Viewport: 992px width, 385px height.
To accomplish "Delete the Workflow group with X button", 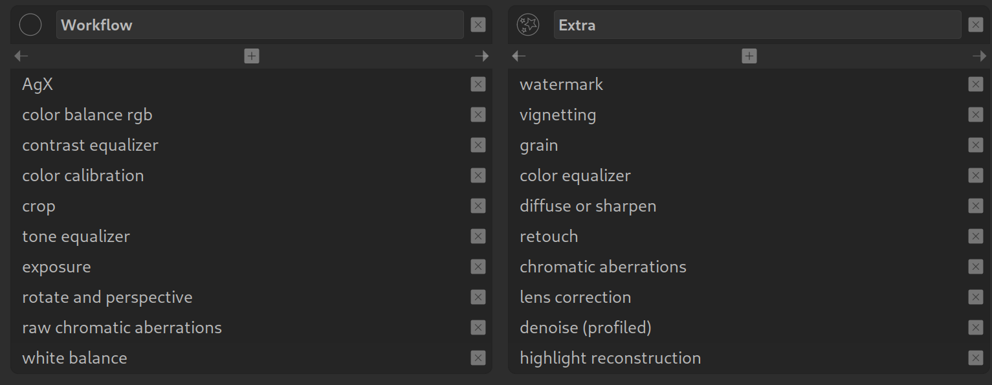I will pos(478,25).
